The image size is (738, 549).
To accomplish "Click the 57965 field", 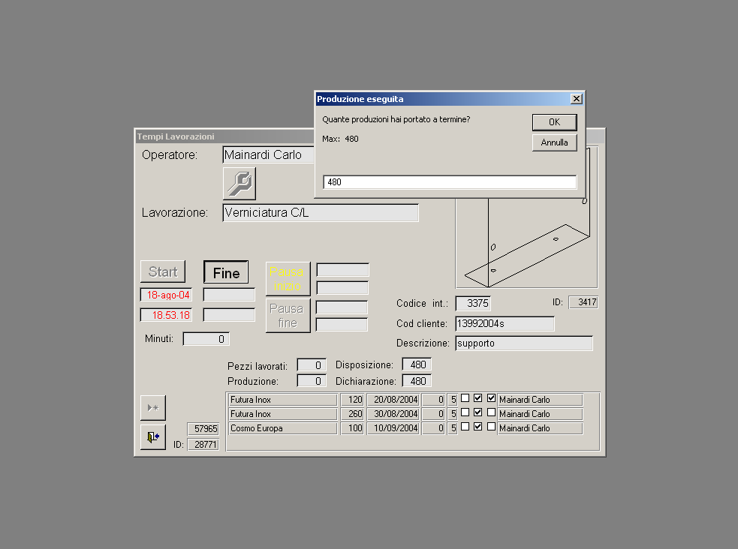I will tap(203, 429).
